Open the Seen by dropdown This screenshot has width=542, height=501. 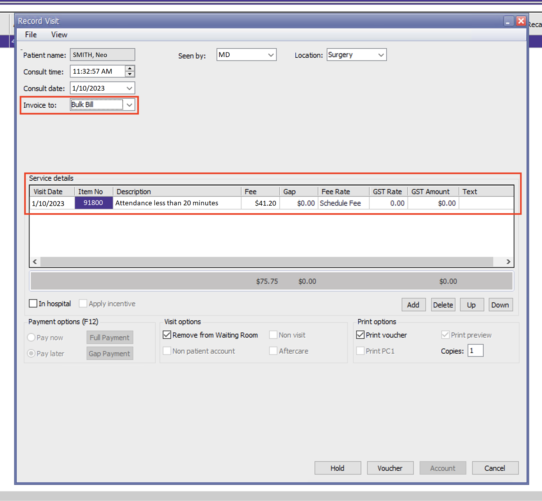(x=271, y=55)
